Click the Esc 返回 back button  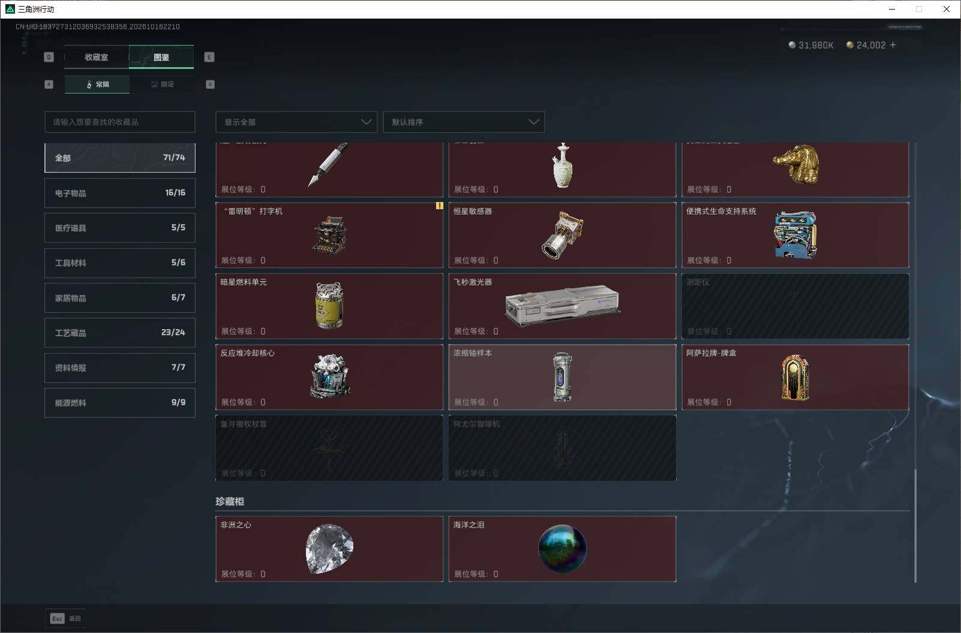65,619
